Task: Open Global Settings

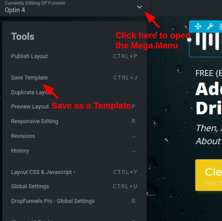Action: pos(74,187)
